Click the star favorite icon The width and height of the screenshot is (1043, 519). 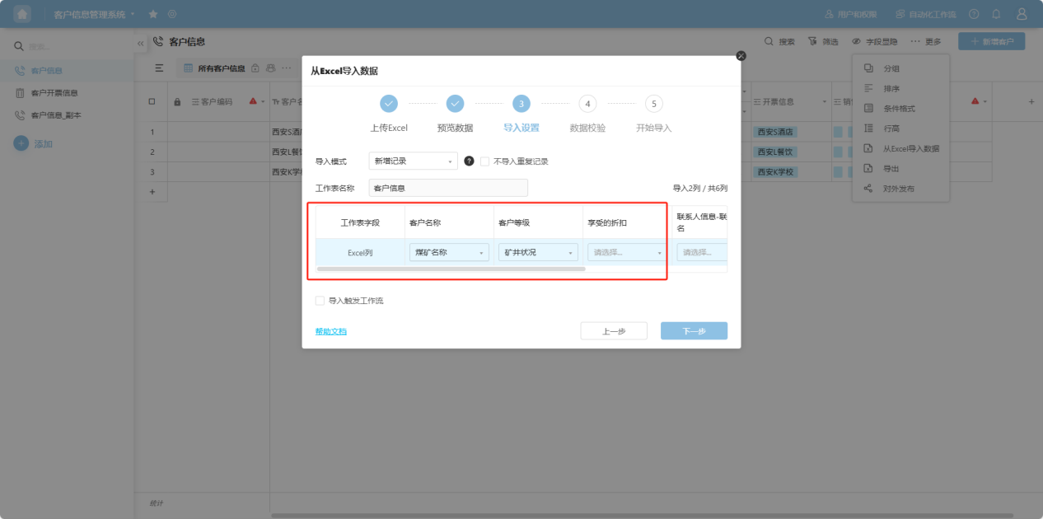(153, 14)
